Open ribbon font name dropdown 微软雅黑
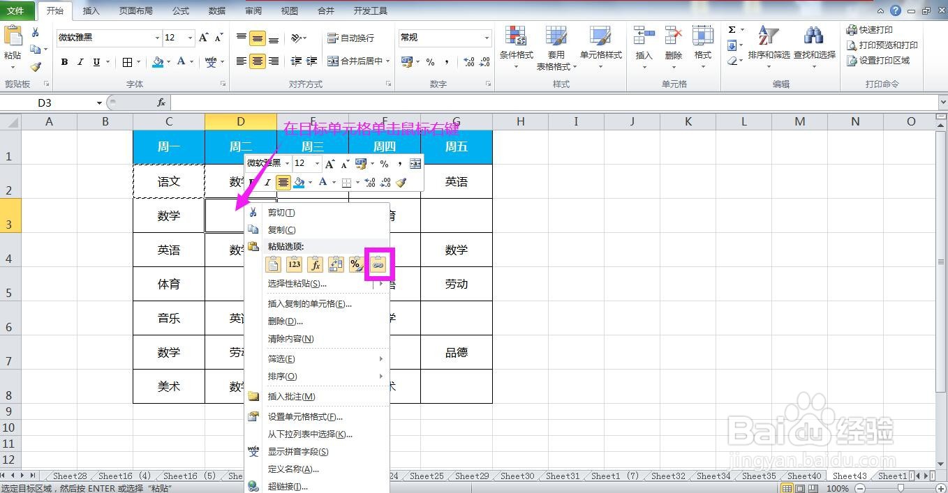The width and height of the screenshot is (948, 493). click(x=156, y=38)
